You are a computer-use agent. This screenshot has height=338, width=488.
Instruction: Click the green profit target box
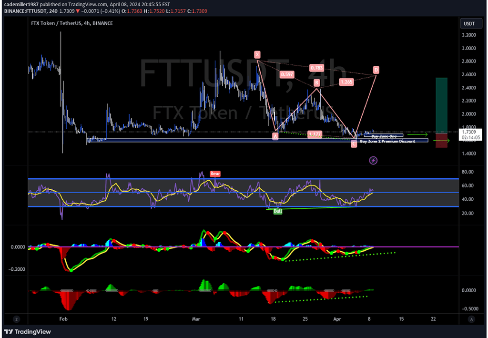coord(441,105)
